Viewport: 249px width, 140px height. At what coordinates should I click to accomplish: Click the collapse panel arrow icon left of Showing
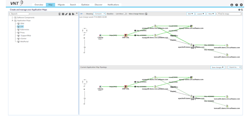[81, 14]
